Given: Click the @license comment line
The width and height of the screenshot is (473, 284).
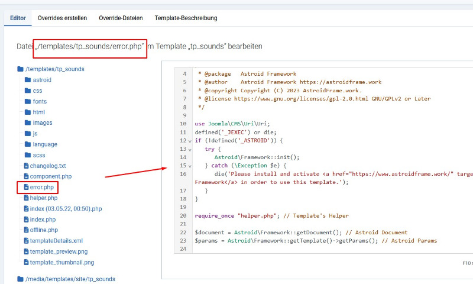Looking at the screenshot, I should tap(314, 99).
